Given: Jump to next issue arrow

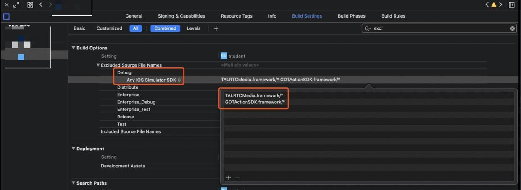Looking at the screenshot, I should tap(500, 5).
